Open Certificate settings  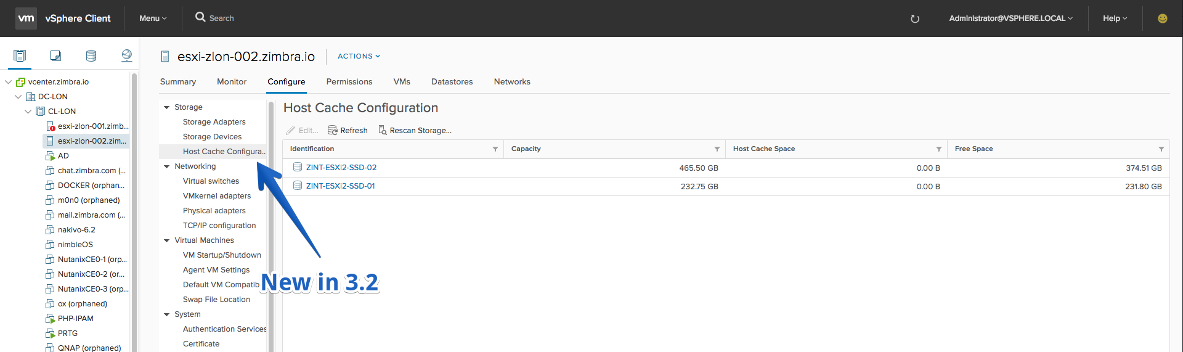[x=201, y=344]
